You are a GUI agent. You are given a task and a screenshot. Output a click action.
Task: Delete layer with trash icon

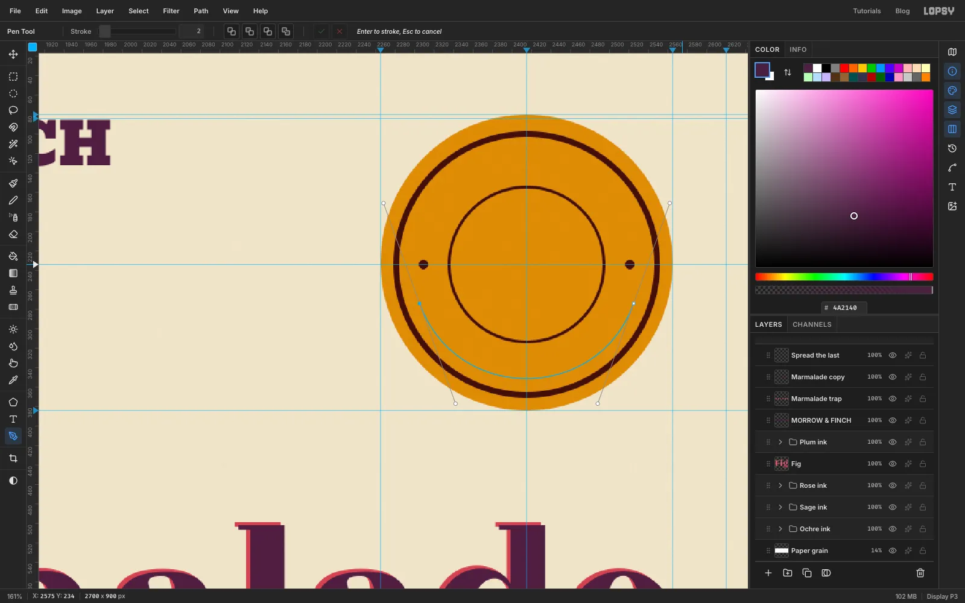click(920, 573)
